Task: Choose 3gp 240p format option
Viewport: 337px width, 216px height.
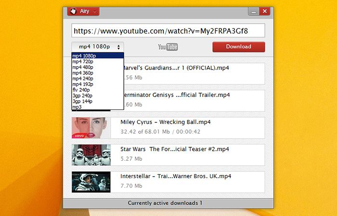Action: click(98, 96)
